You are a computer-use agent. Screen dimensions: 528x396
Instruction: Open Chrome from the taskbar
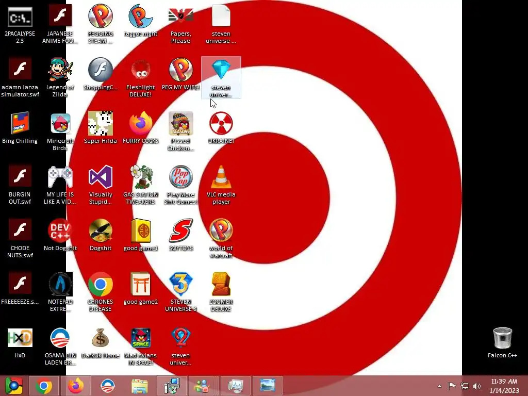pyautogui.click(x=44, y=386)
